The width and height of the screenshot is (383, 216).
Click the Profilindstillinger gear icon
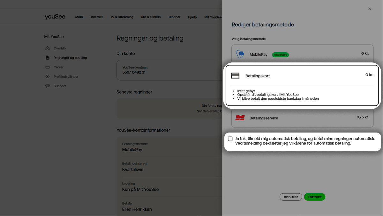(48, 76)
